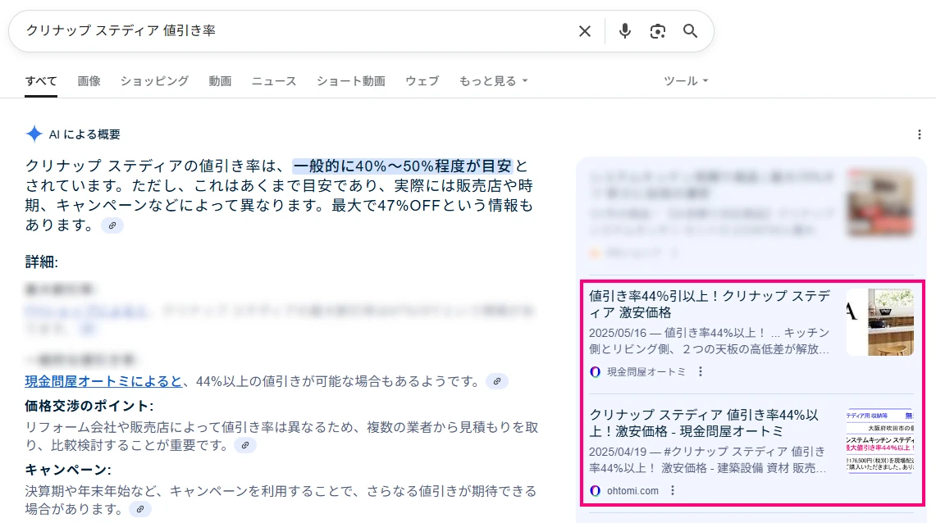Click the kitchen thumbnail of the 2025/05/16 result

coord(880,322)
